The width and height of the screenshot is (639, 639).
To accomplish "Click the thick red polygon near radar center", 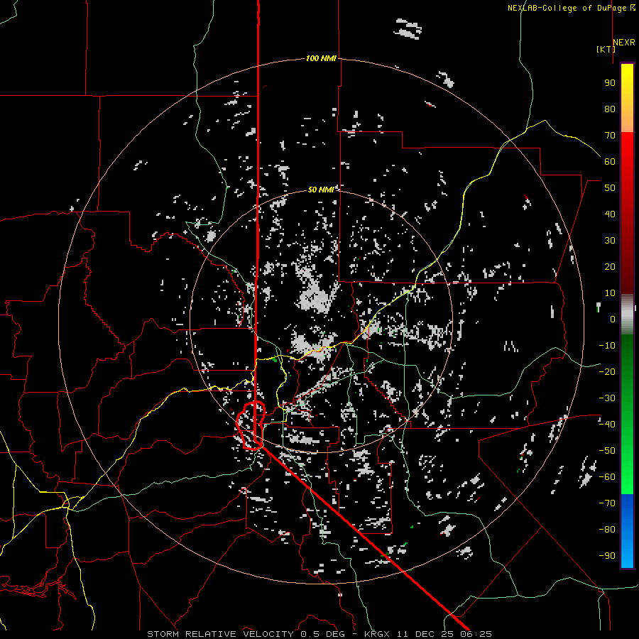I will pyautogui.click(x=251, y=425).
